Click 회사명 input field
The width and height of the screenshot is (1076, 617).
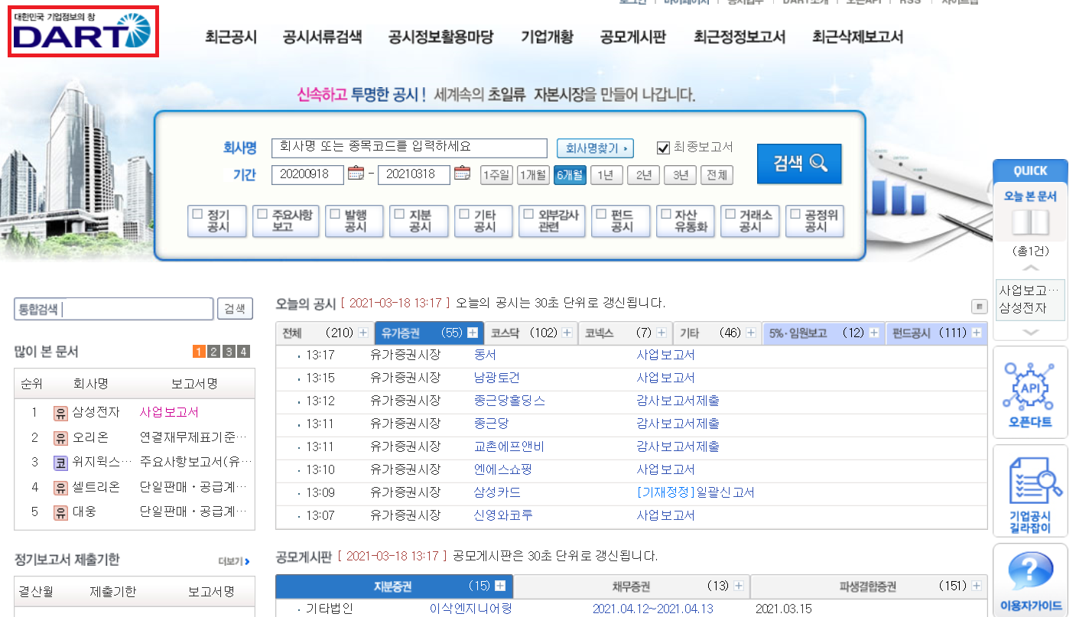(x=409, y=148)
